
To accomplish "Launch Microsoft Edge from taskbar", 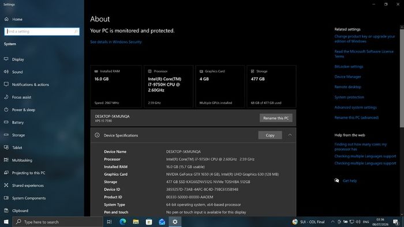I will coord(122,222).
